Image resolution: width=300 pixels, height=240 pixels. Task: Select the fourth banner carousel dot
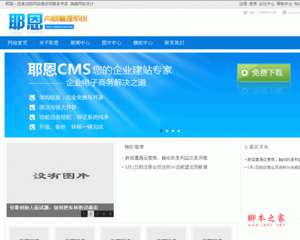[x=178, y=130]
